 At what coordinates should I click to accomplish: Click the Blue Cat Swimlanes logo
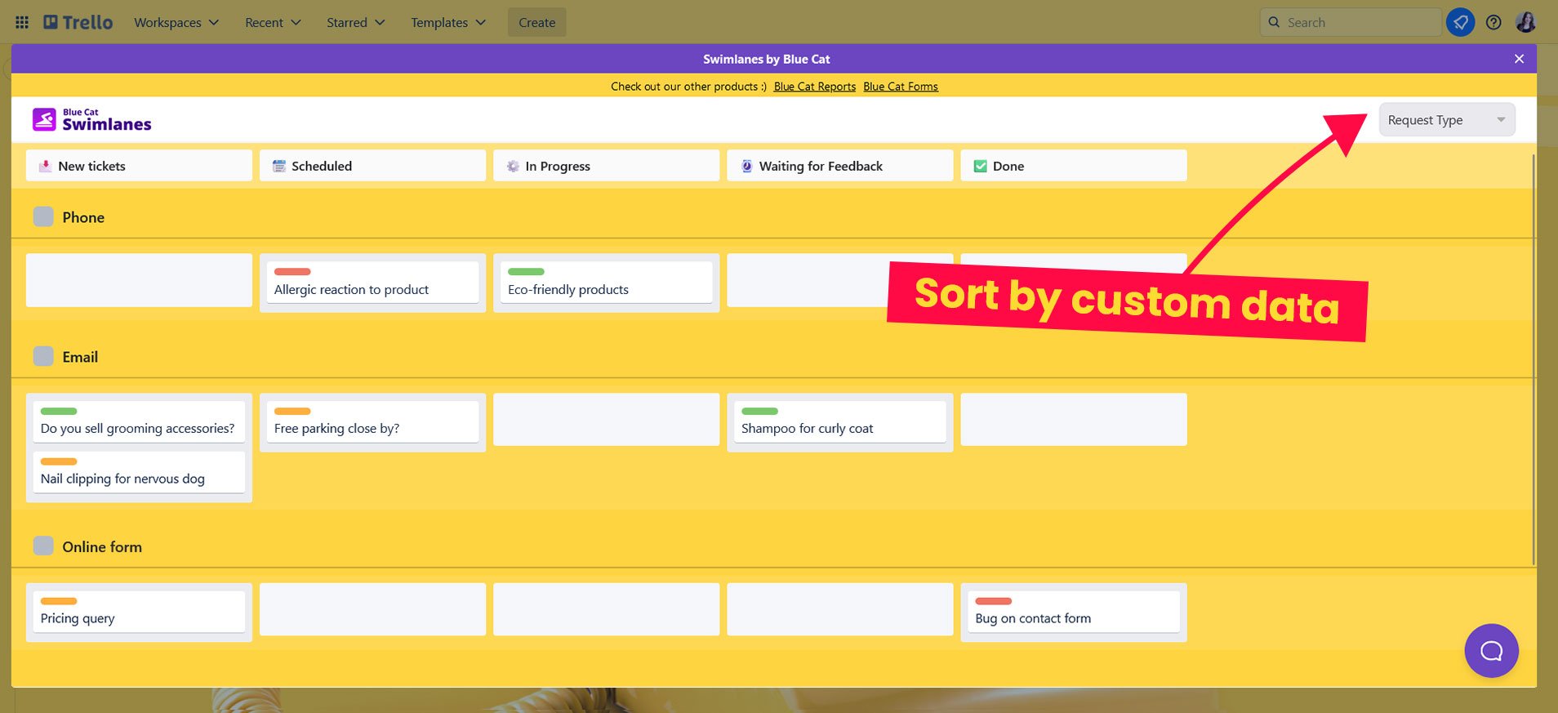[x=91, y=120]
